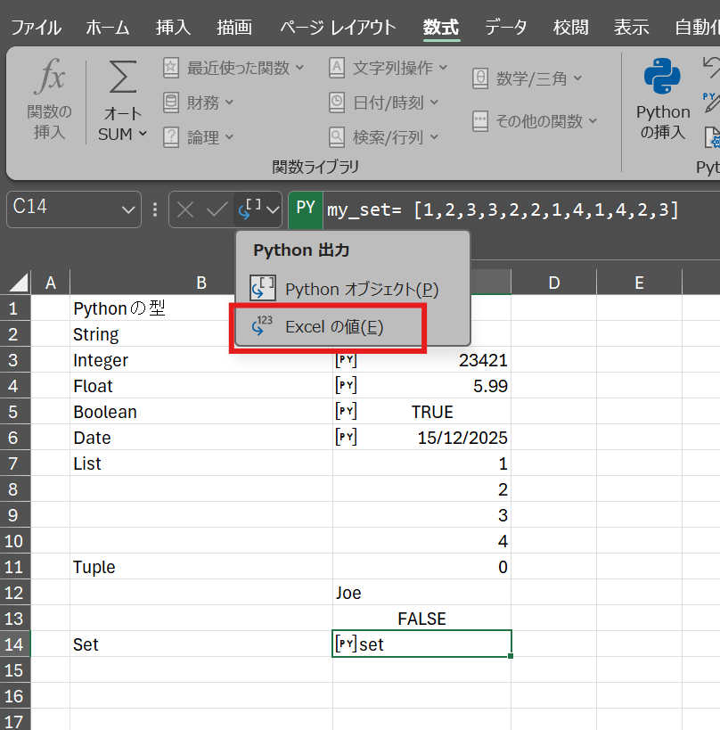Click the PY icon in the TRUE cell
This screenshot has height=730, width=720.
[x=346, y=412]
